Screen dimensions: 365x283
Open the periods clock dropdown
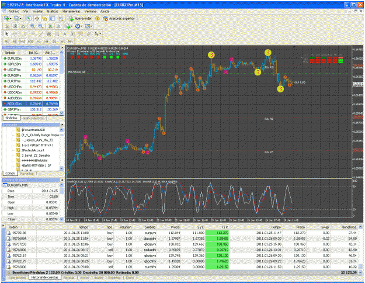point(79,26)
